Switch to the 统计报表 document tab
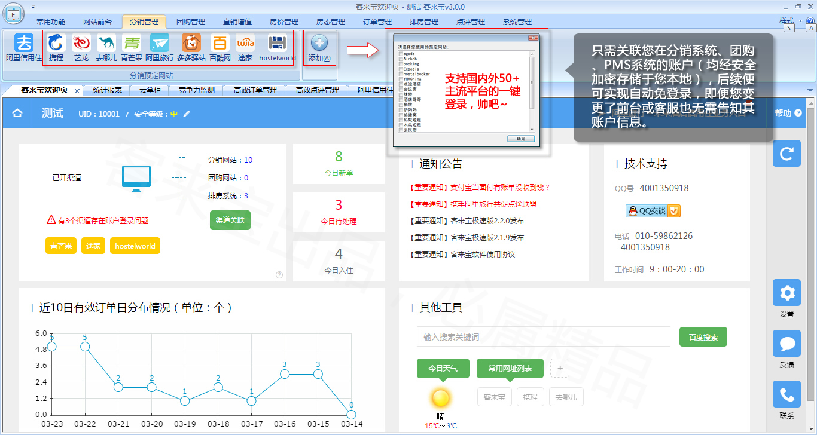The width and height of the screenshot is (817, 435). (108, 90)
